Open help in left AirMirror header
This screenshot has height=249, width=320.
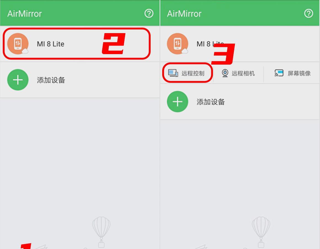point(149,14)
